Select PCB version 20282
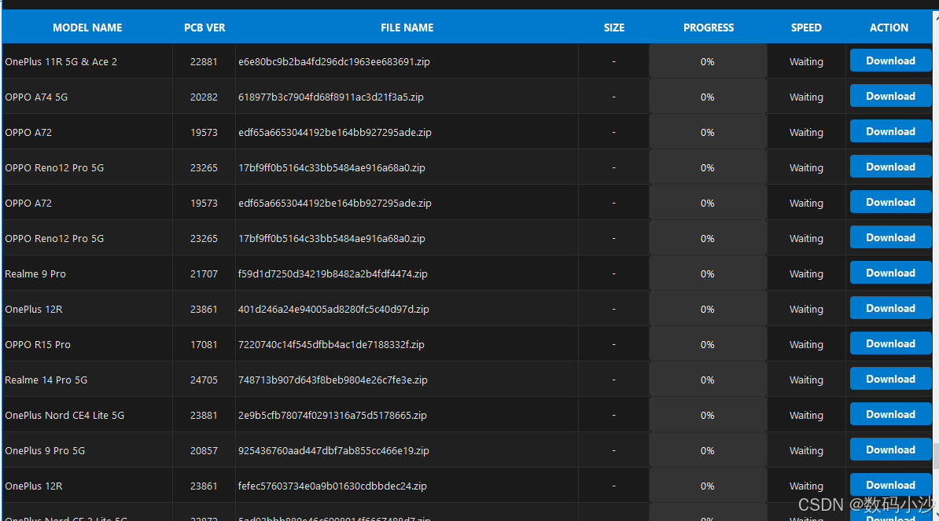The image size is (939, 521). [204, 97]
